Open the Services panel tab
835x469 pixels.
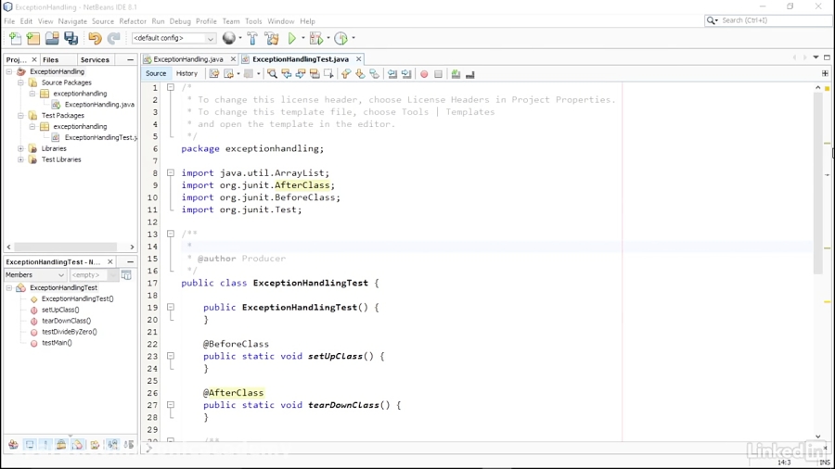[95, 59]
